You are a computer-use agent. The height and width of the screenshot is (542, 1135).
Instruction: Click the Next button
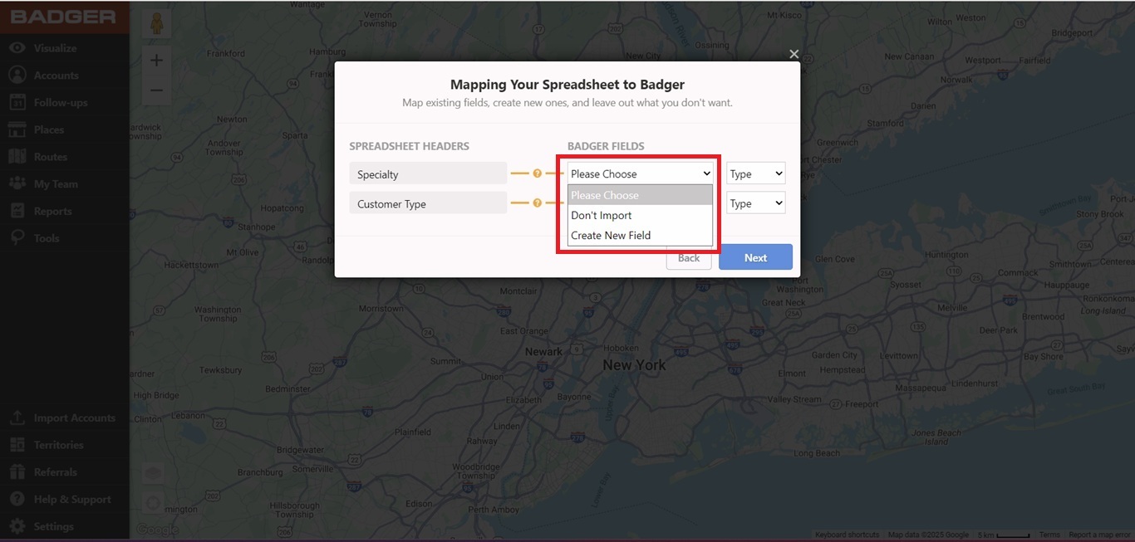[x=755, y=257]
